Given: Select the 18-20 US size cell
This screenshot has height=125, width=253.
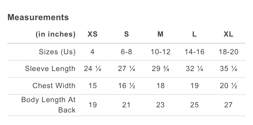Looking at the screenshot, I should [229, 52].
